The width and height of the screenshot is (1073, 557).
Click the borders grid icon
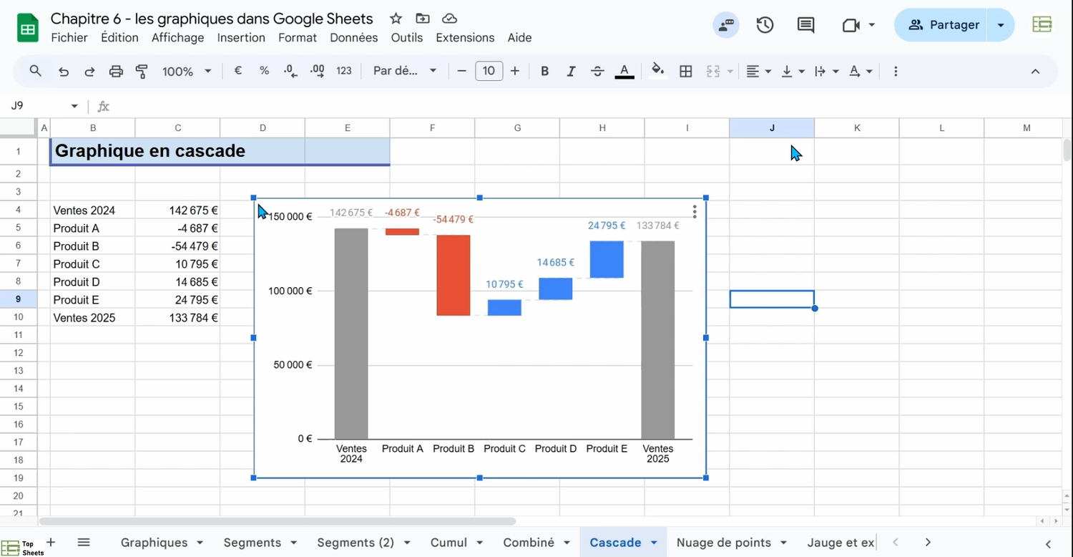click(x=685, y=71)
